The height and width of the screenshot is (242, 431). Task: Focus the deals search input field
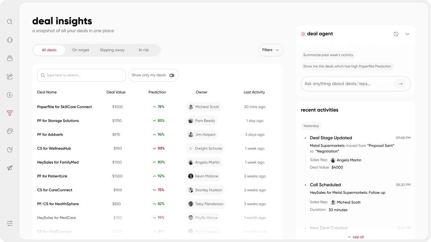click(81, 75)
